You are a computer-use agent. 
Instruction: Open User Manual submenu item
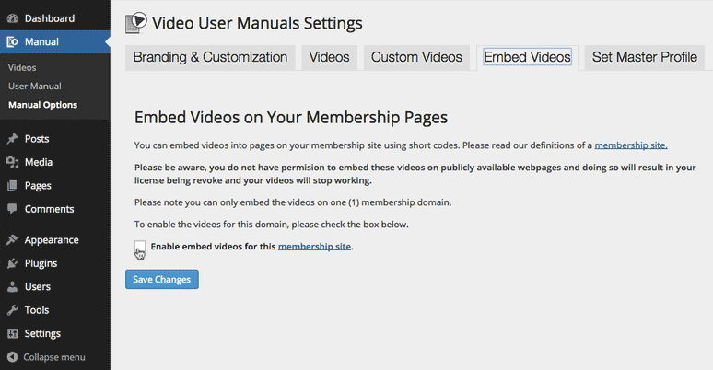pyautogui.click(x=35, y=87)
